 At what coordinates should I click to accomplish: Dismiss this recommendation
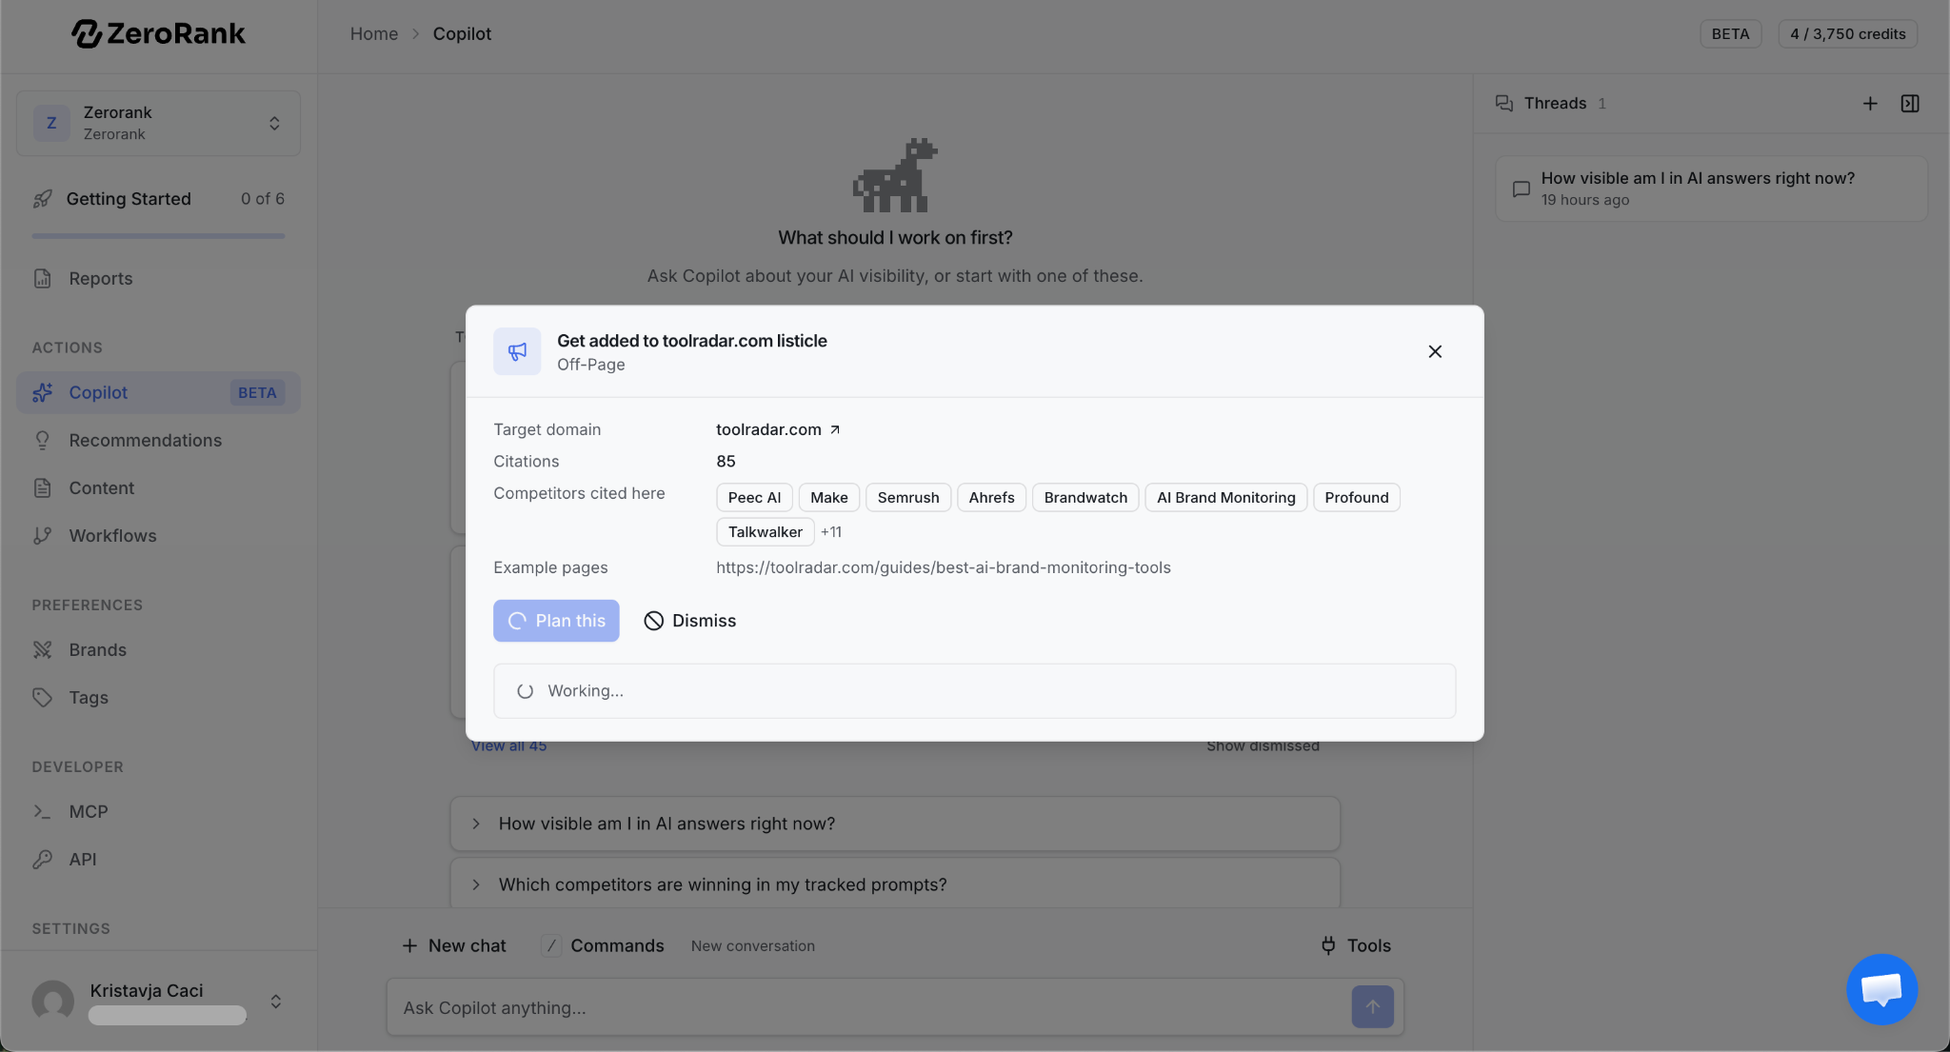(x=689, y=621)
